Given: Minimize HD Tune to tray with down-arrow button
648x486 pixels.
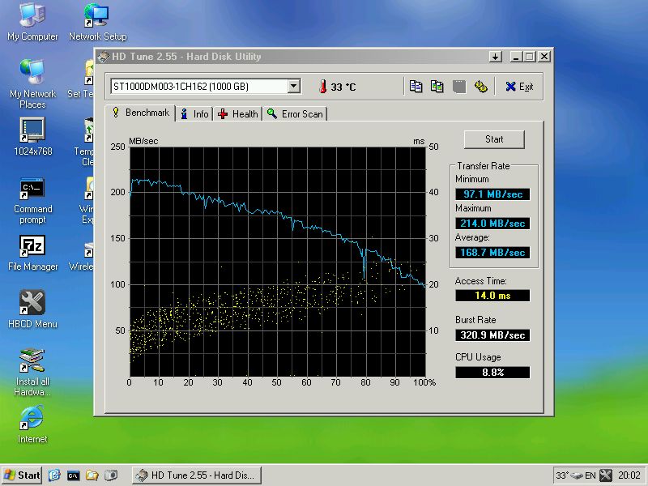Looking at the screenshot, I should tap(495, 57).
